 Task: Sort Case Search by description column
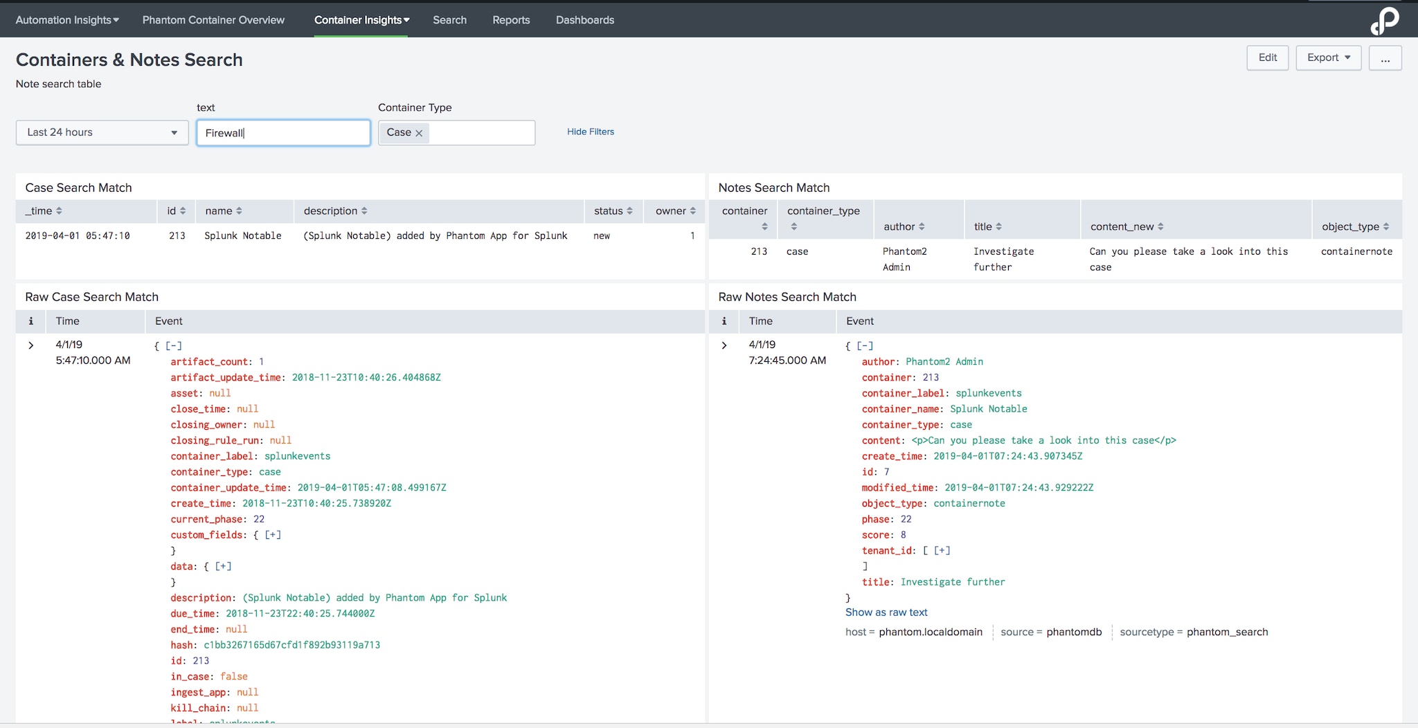336,211
